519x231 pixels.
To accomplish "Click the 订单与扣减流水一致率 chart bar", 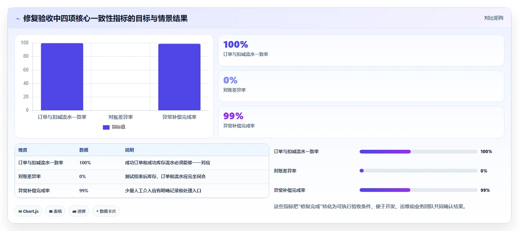I will click(62, 77).
